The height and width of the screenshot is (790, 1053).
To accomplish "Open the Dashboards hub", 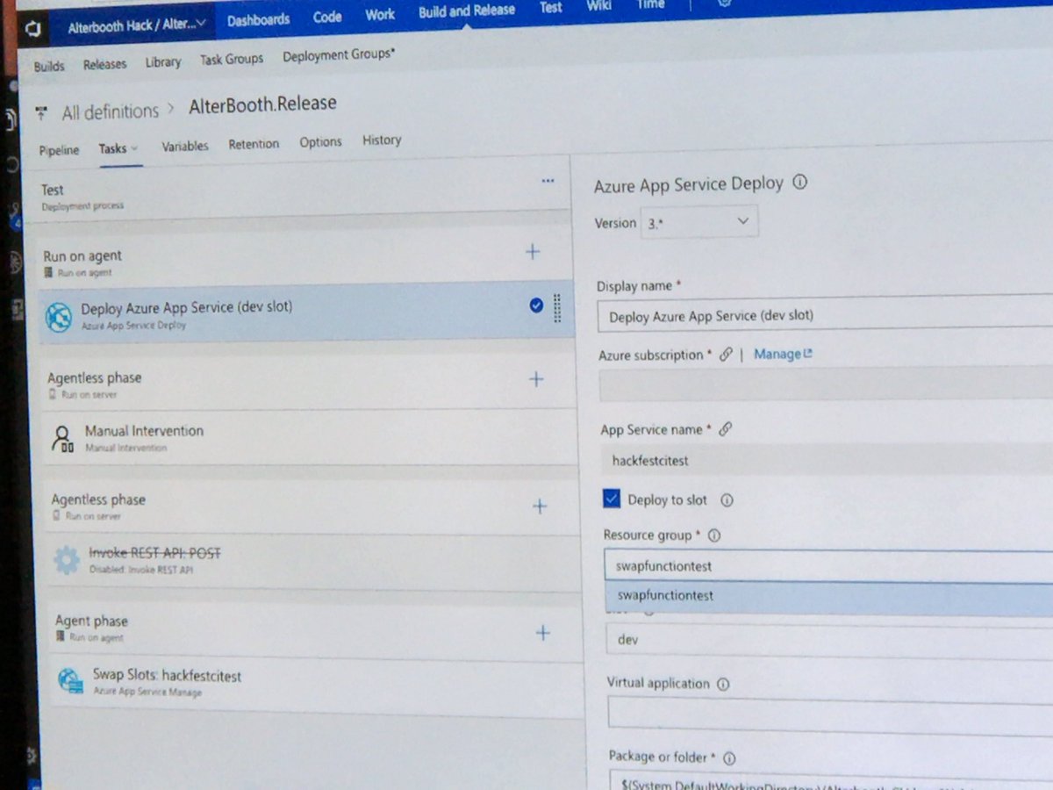I will coord(258,20).
